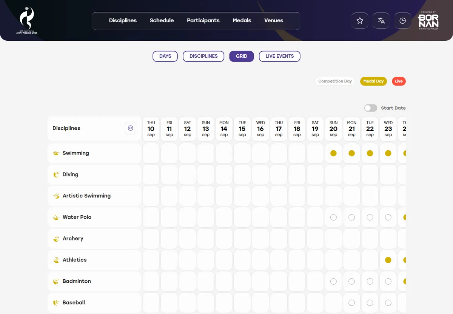Image resolution: width=453 pixels, height=314 pixels.
Task: Click the Water Polo discipline icon
Action: (x=56, y=217)
